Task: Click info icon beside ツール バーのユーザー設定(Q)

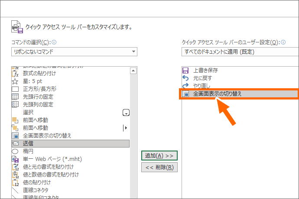Action: (x=283, y=42)
